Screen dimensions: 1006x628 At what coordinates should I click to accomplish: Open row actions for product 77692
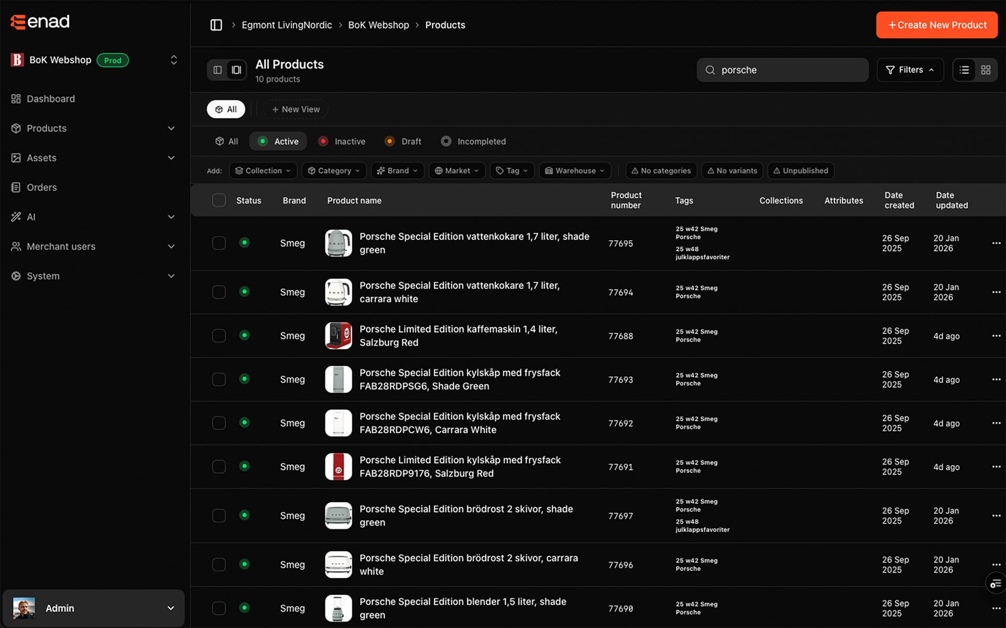click(996, 423)
